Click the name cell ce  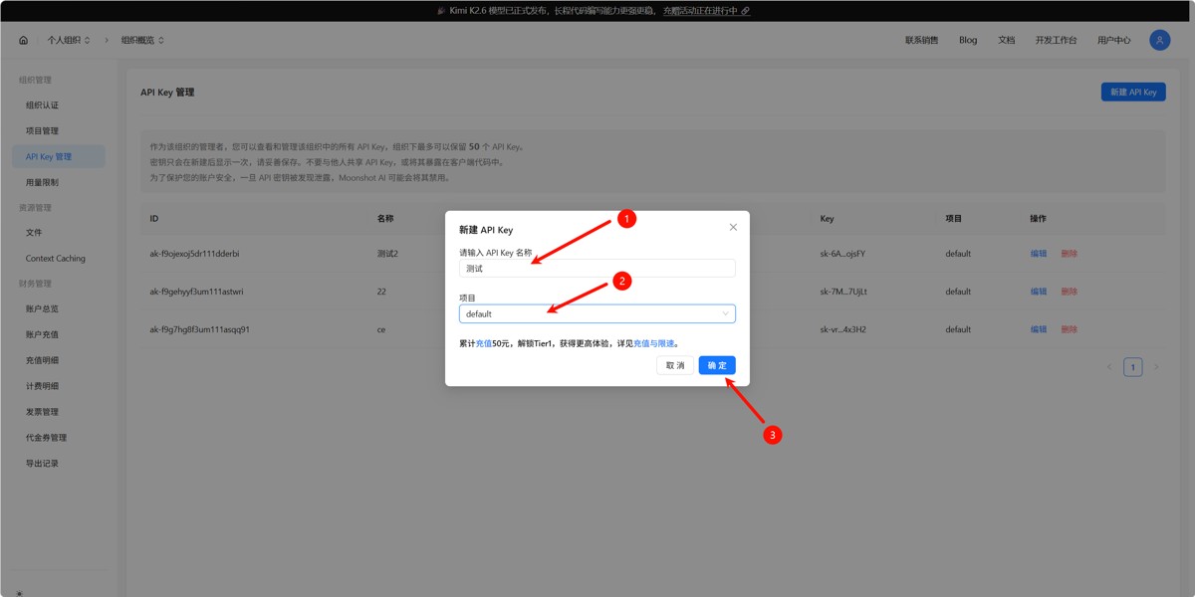[x=381, y=329]
